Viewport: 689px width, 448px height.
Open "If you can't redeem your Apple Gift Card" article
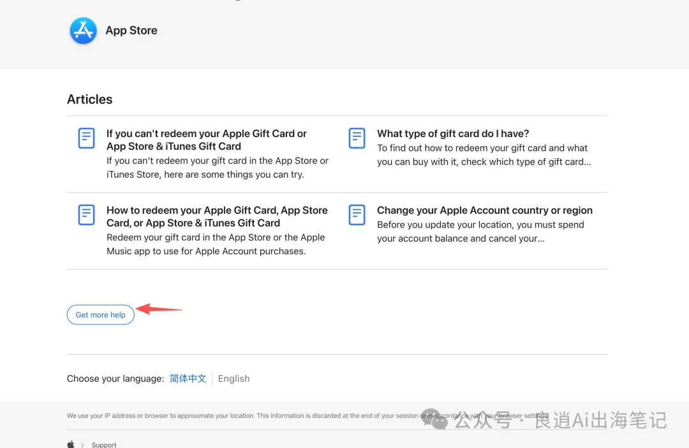point(207,140)
